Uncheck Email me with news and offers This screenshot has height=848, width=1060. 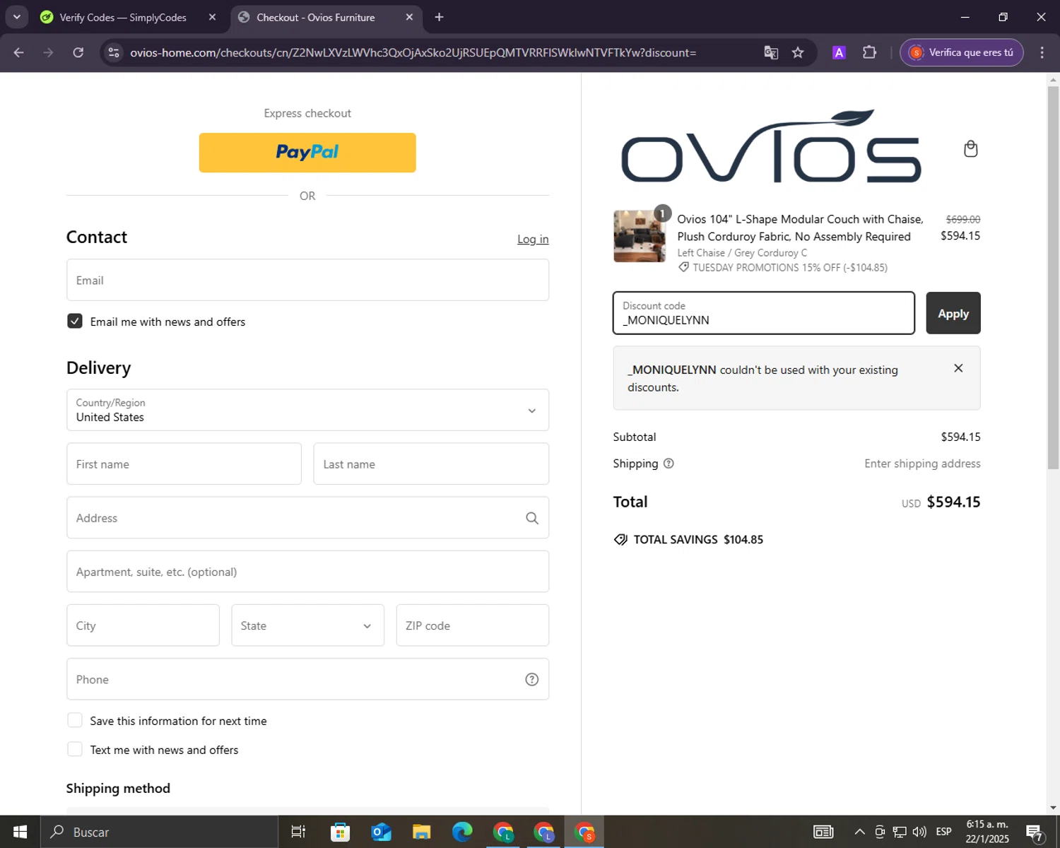coord(75,321)
